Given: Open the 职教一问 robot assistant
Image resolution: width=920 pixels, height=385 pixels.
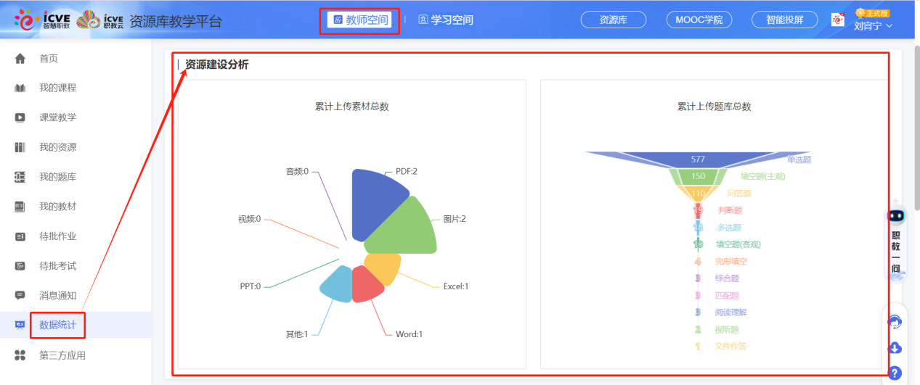Looking at the screenshot, I should pos(896,243).
